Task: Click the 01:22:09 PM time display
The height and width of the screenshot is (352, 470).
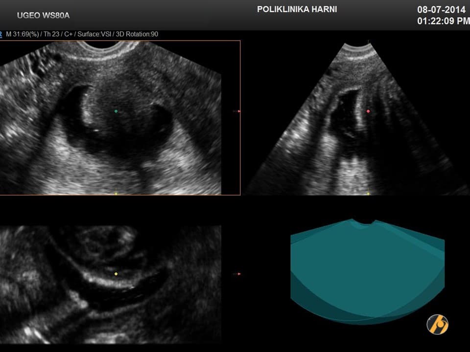Action: [x=442, y=22]
